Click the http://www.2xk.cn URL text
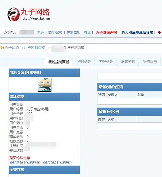Image resolution: width=162 pixels, height=177 pixels. point(35,19)
